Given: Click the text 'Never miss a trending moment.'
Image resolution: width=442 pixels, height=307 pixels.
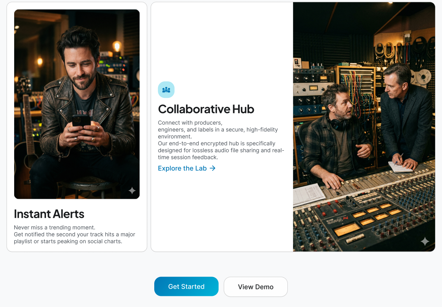Looking at the screenshot, I should click(x=55, y=227).
